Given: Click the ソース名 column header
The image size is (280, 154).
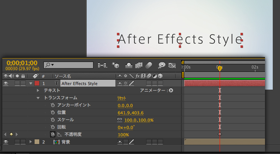Looking at the screenshot, I should [x=63, y=76].
